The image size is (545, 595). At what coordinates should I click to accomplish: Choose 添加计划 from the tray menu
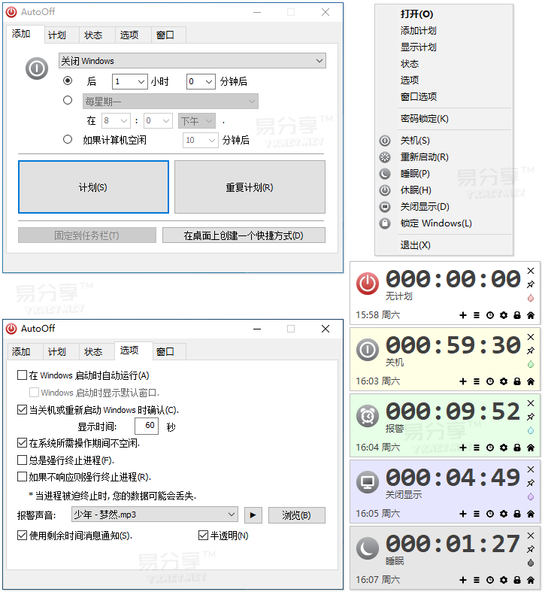[418, 30]
